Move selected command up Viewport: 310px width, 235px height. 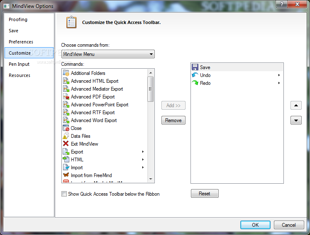pos(296,105)
